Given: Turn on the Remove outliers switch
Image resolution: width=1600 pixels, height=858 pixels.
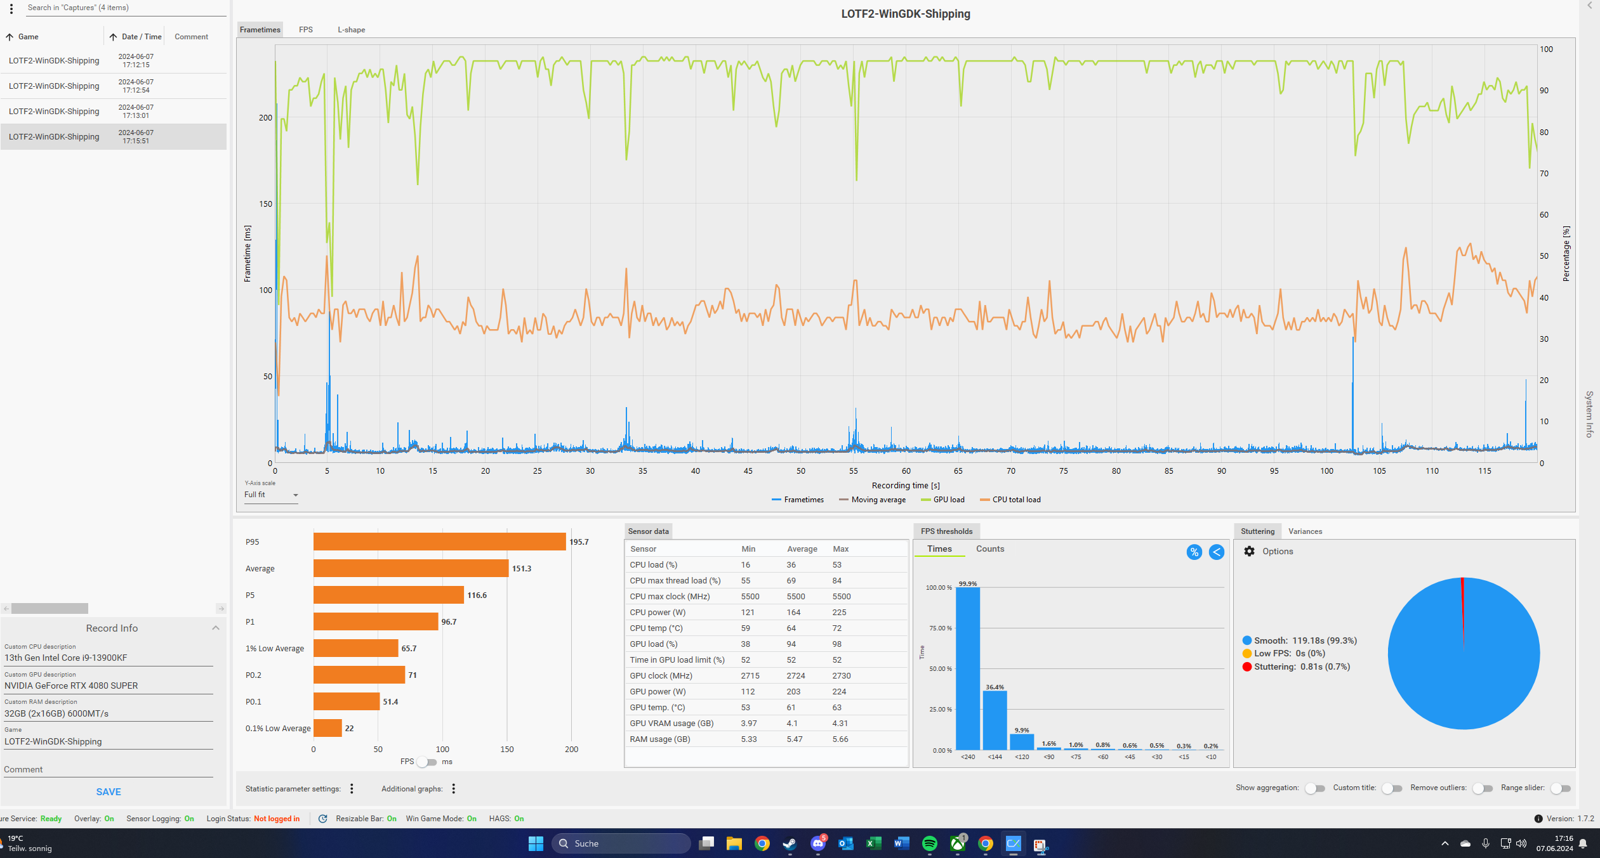Looking at the screenshot, I should (x=1482, y=788).
